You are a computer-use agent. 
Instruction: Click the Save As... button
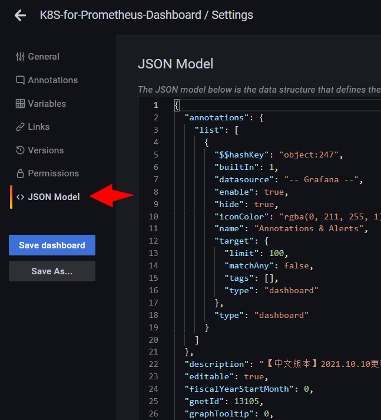52,271
